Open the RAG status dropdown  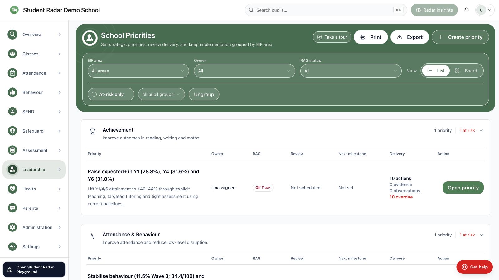tap(351, 71)
